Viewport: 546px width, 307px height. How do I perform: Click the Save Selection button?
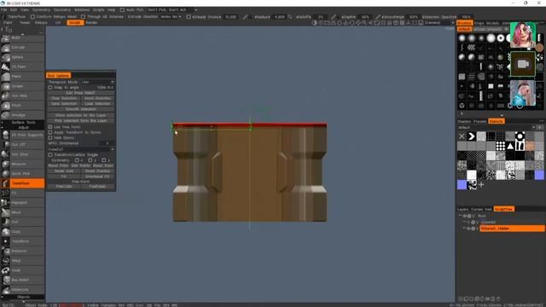64,104
